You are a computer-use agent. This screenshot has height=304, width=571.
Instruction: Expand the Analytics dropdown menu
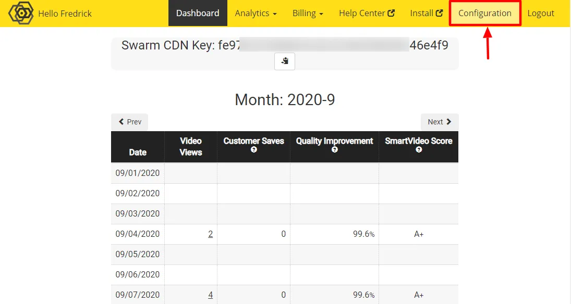tap(256, 13)
